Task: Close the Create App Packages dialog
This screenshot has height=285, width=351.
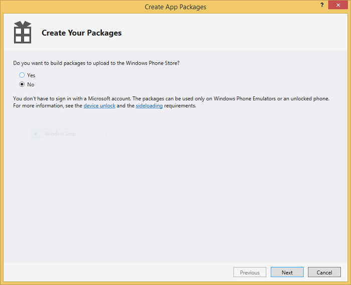Action: tap(338, 5)
